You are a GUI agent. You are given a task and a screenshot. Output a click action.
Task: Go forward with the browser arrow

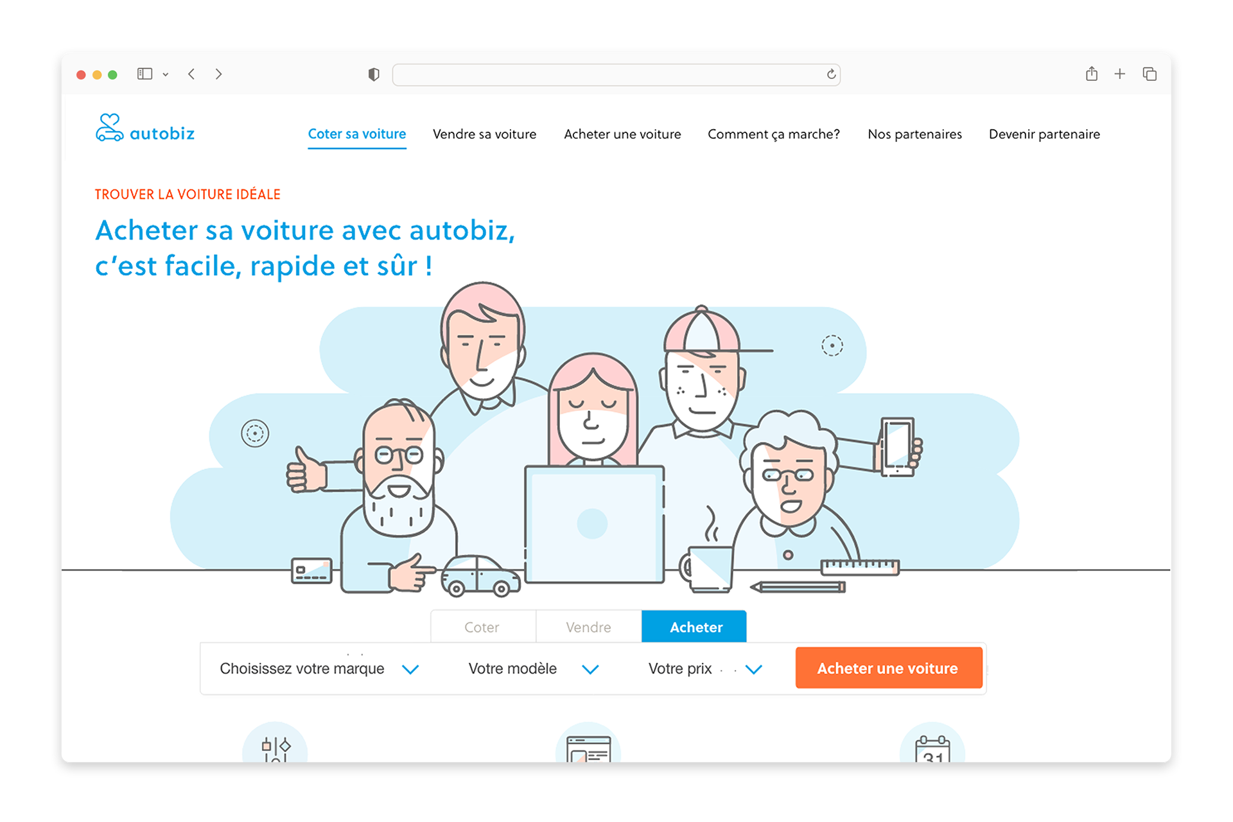[x=219, y=74]
